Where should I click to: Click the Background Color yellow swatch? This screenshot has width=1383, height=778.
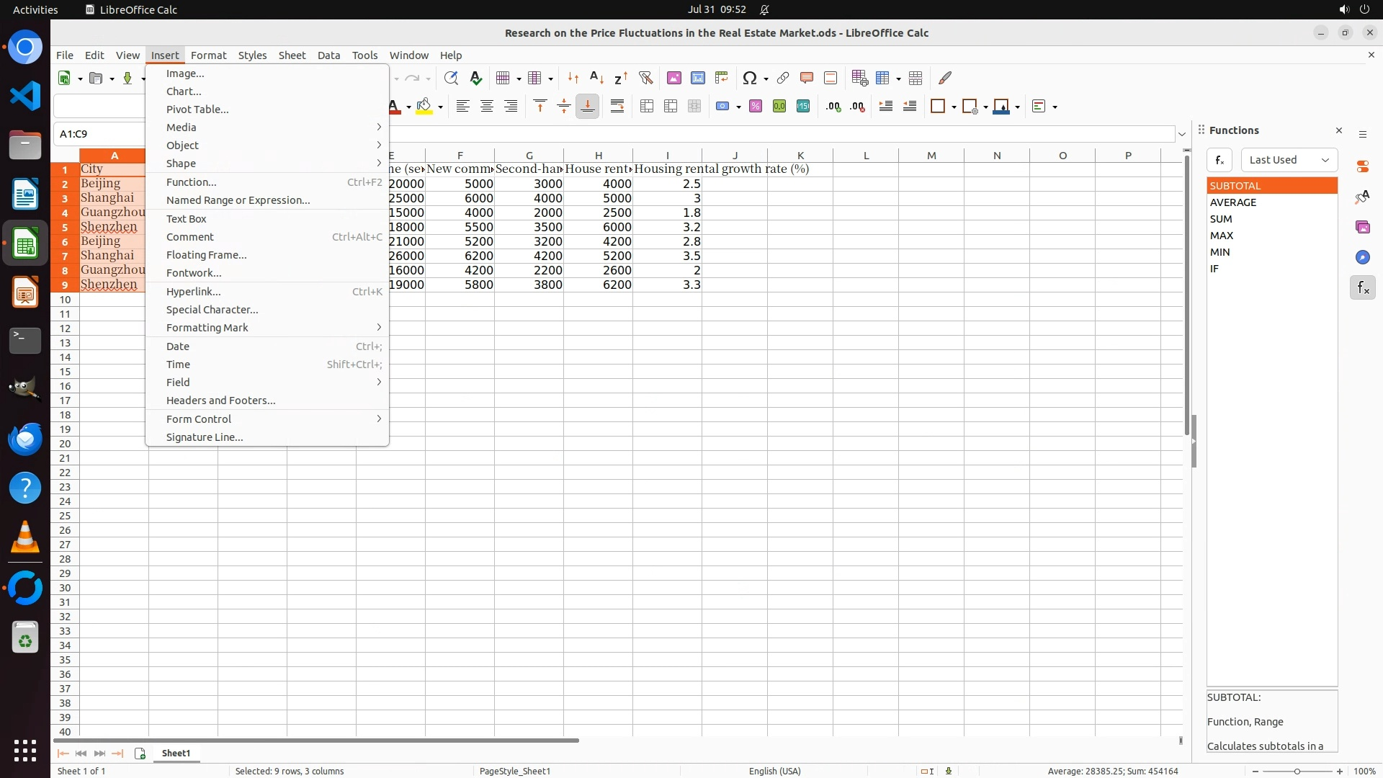pos(424,107)
